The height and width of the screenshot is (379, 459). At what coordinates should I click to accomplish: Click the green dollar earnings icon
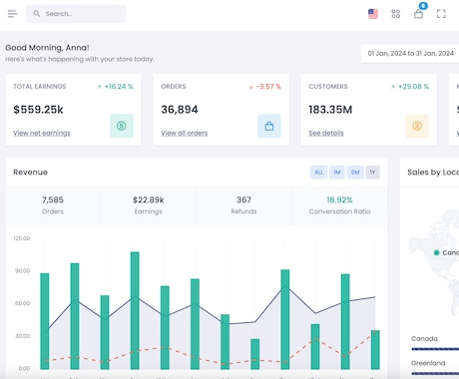pos(122,126)
